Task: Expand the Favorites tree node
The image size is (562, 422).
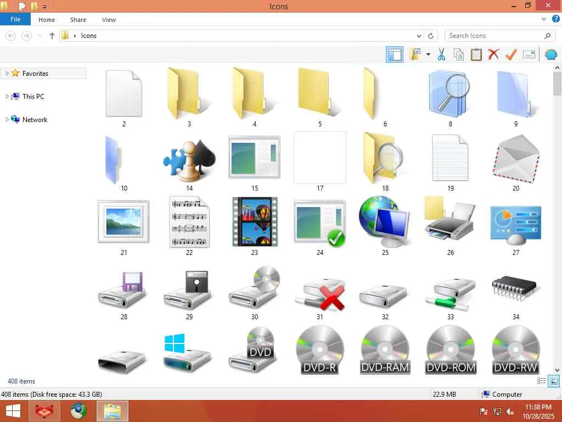Action: pos(7,73)
